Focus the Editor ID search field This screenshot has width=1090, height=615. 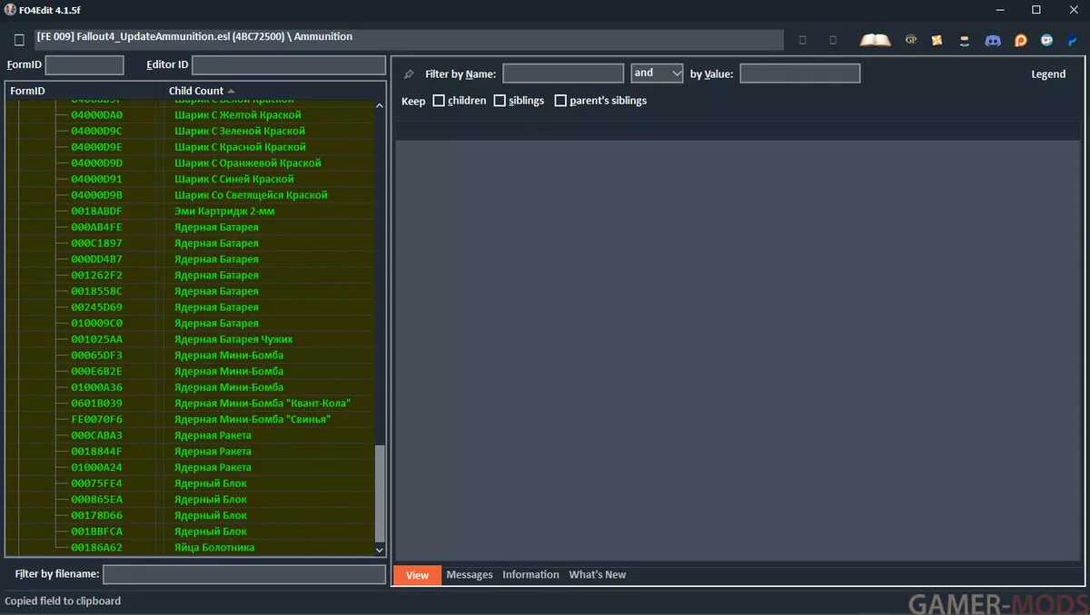click(x=289, y=65)
